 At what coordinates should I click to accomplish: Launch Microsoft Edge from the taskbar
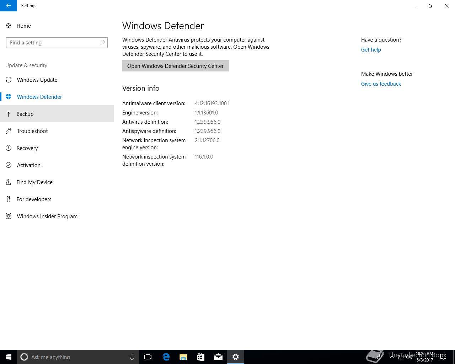point(166,357)
